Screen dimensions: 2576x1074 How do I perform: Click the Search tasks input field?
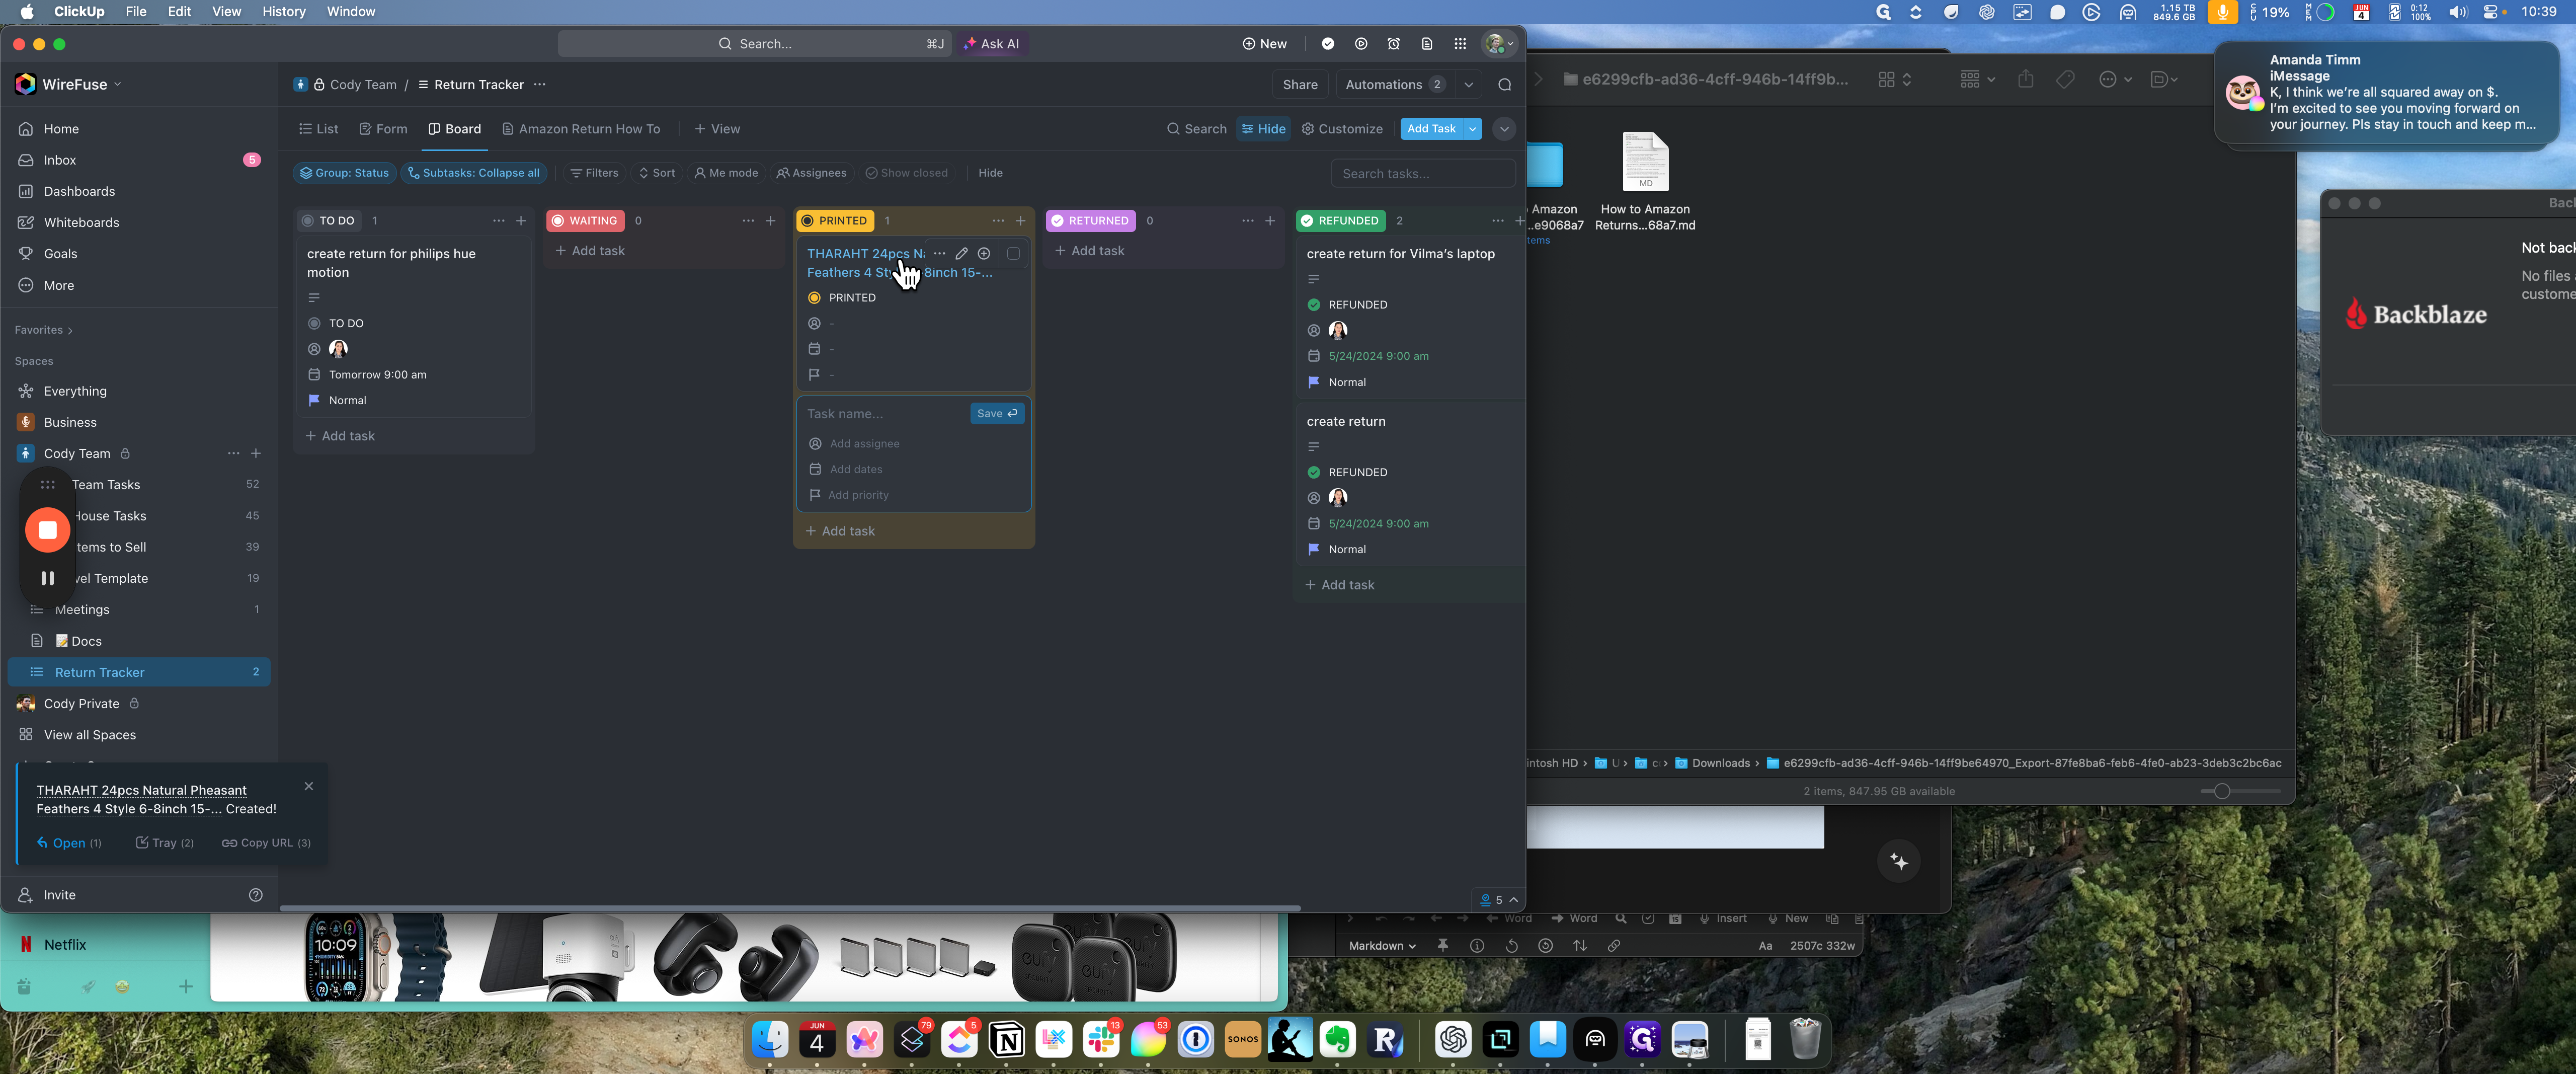click(1422, 174)
